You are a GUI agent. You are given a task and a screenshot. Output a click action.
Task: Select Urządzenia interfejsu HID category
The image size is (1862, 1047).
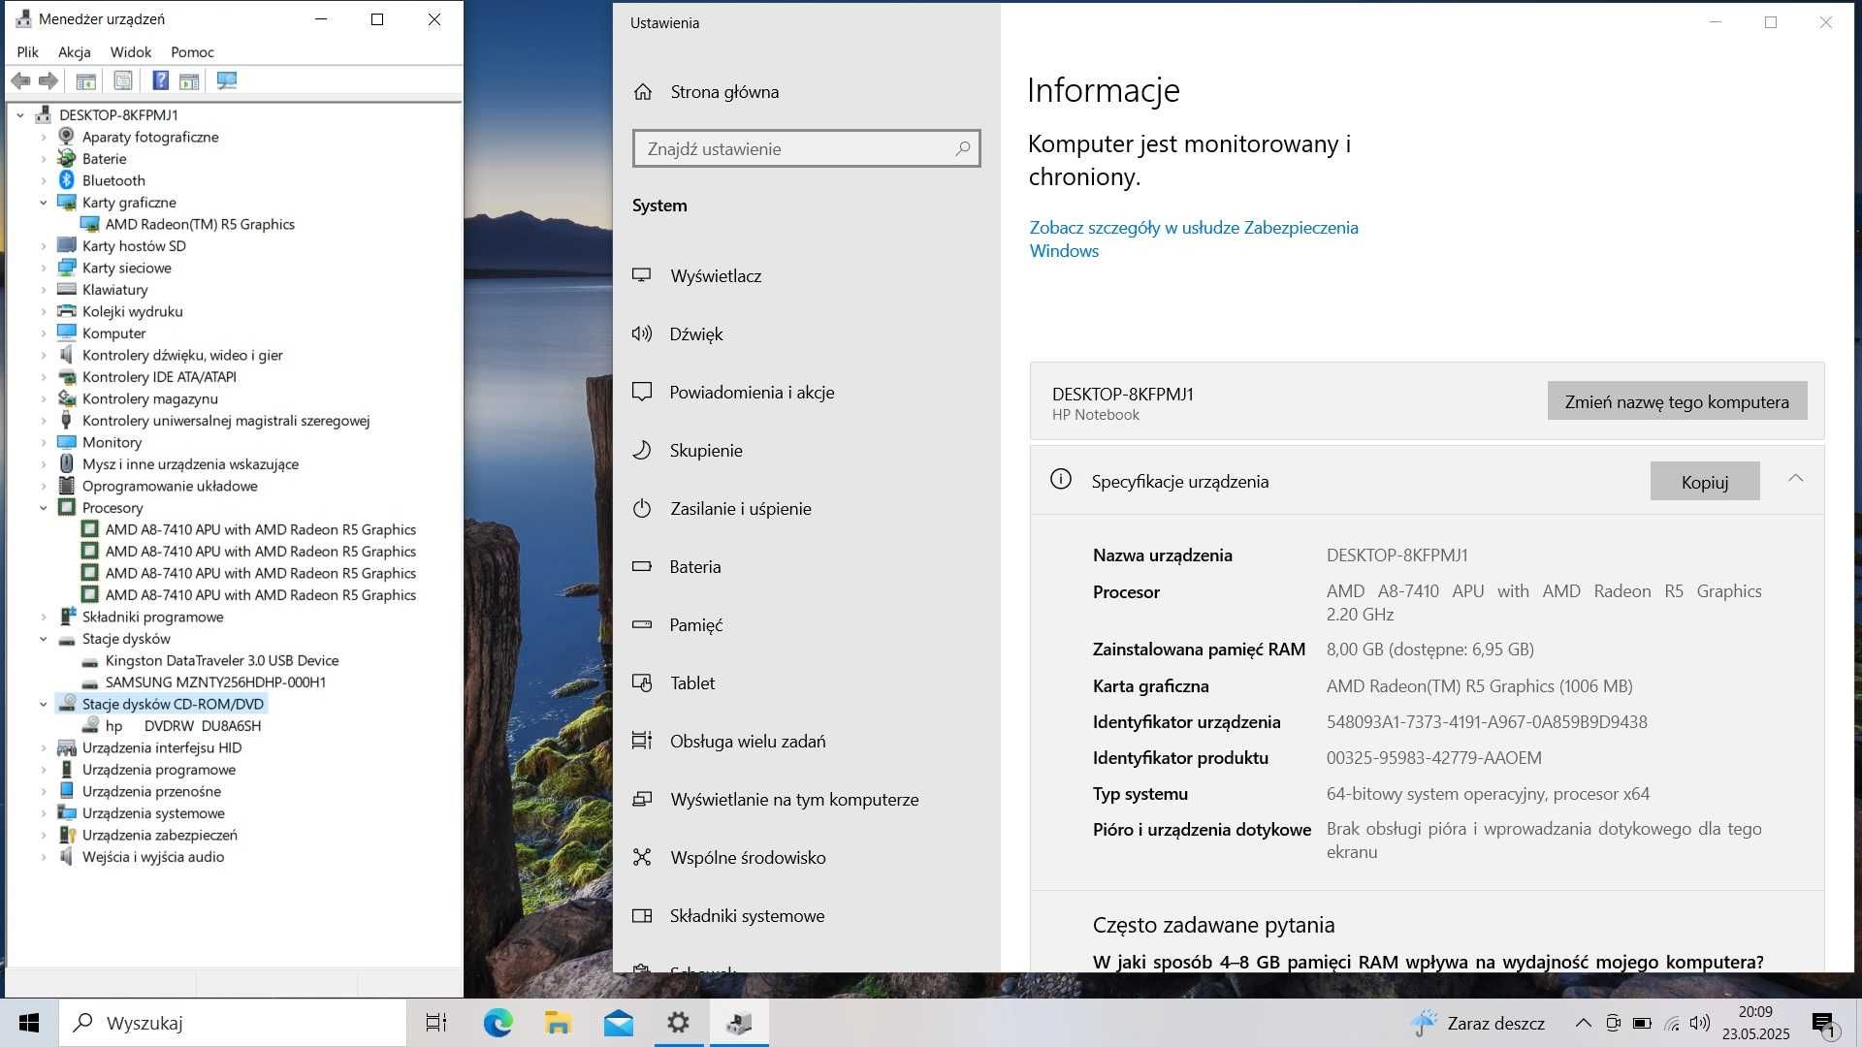click(x=162, y=747)
